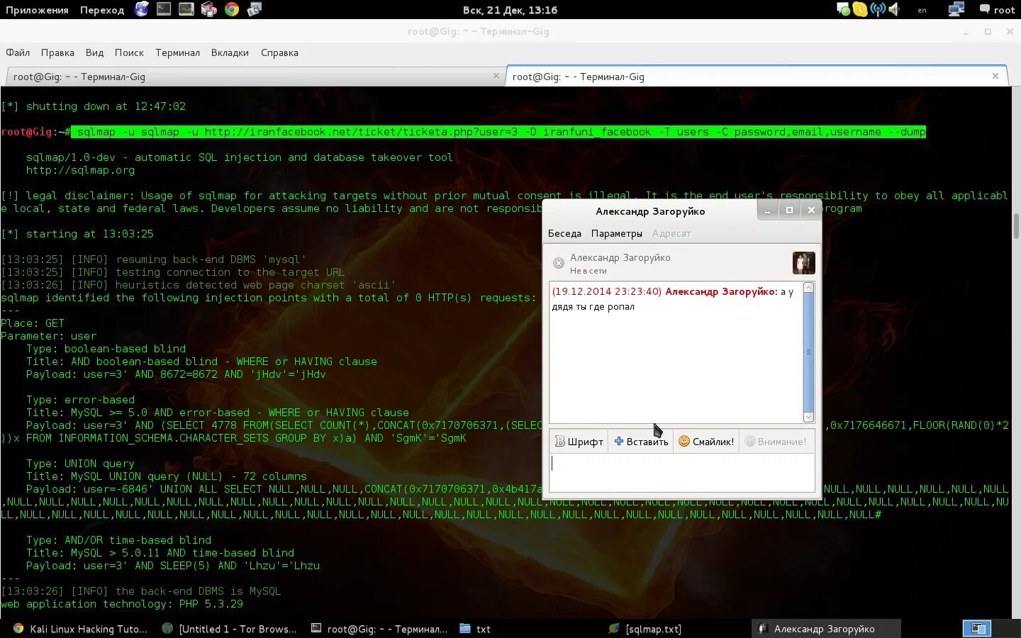1021x638 pixels.
Task: Click the chat message input field
Action: (682, 473)
